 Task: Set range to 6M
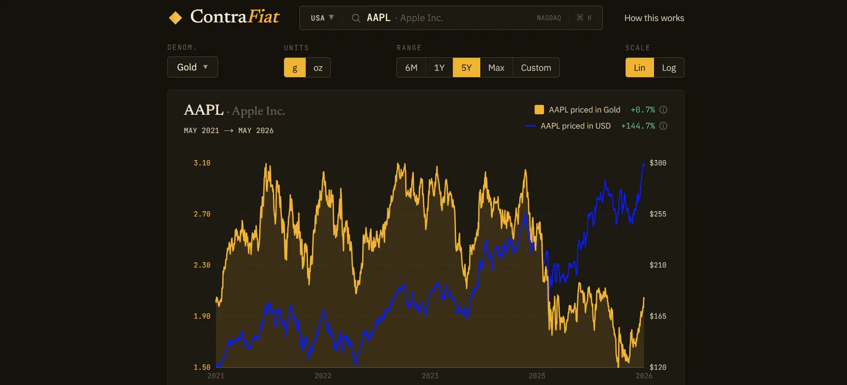click(x=411, y=68)
